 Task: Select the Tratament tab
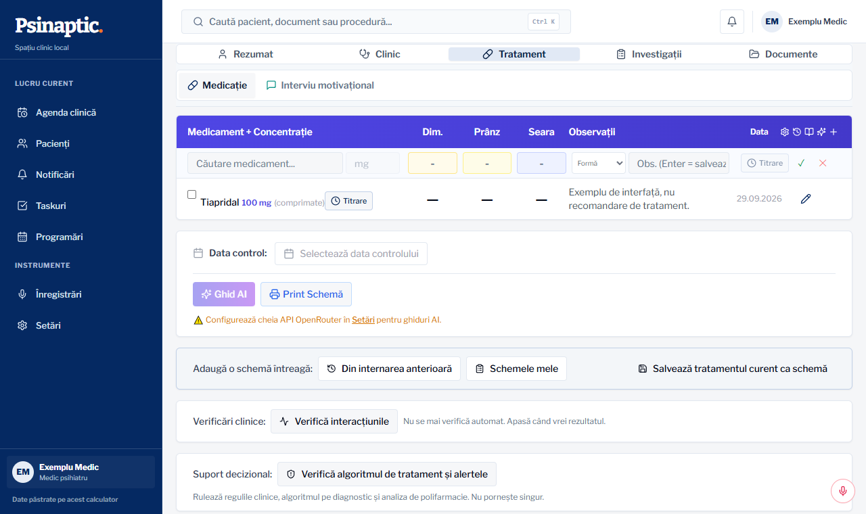[x=514, y=54]
